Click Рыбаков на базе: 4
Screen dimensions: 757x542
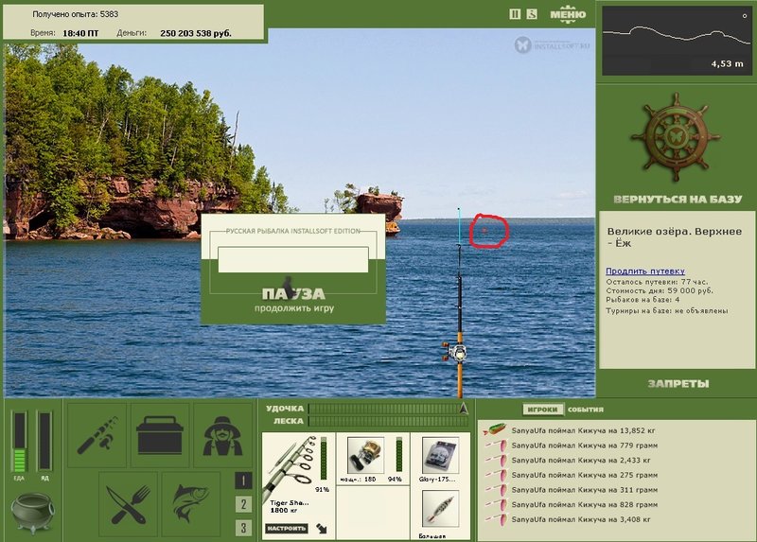pyautogui.click(x=643, y=299)
